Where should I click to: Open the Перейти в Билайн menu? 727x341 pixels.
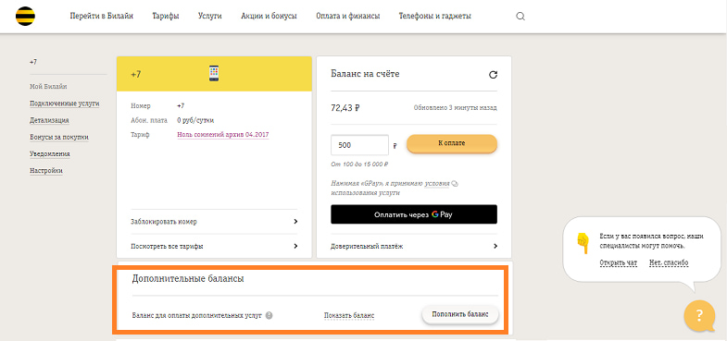tap(102, 17)
